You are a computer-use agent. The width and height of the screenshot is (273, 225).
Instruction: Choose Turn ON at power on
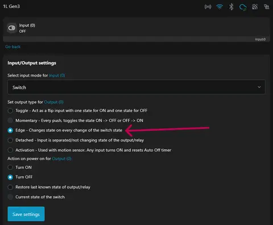point(10,168)
